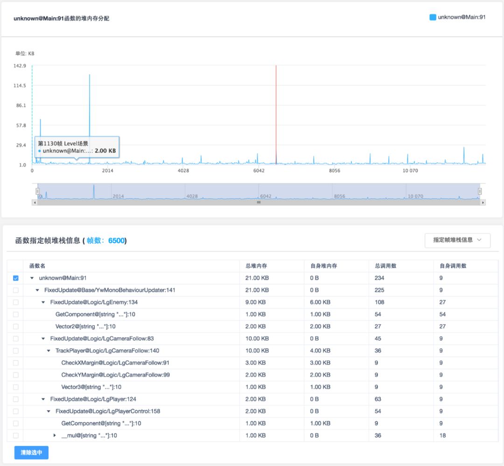The image size is (504, 466).
Task: Check the TrackPlayer@Logic/LgCameraFollow:140 row checkbox
Action: 16,351
